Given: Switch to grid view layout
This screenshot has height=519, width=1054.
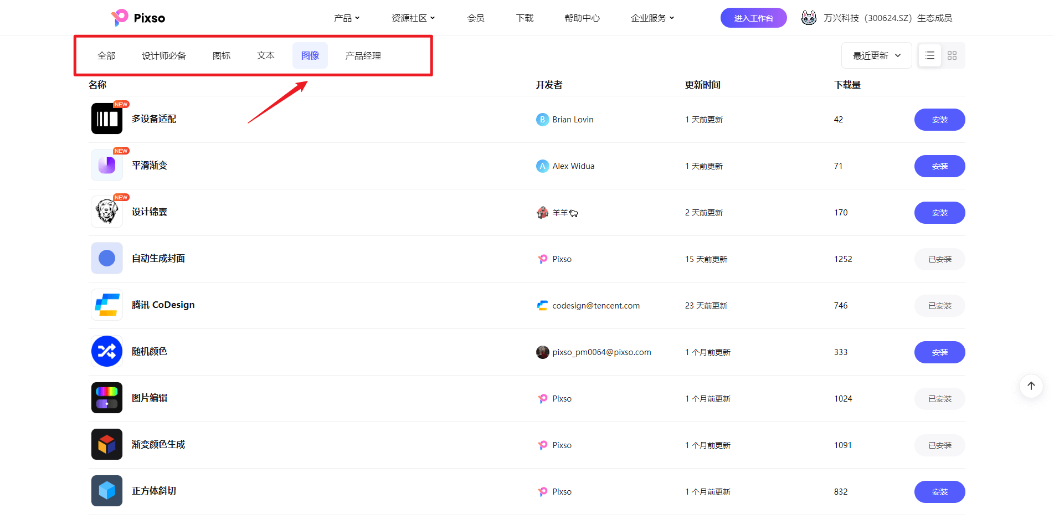Looking at the screenshot, I should (x=952, y=55).
